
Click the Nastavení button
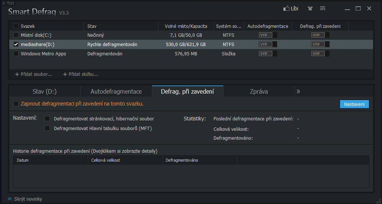tap(354, 104)
